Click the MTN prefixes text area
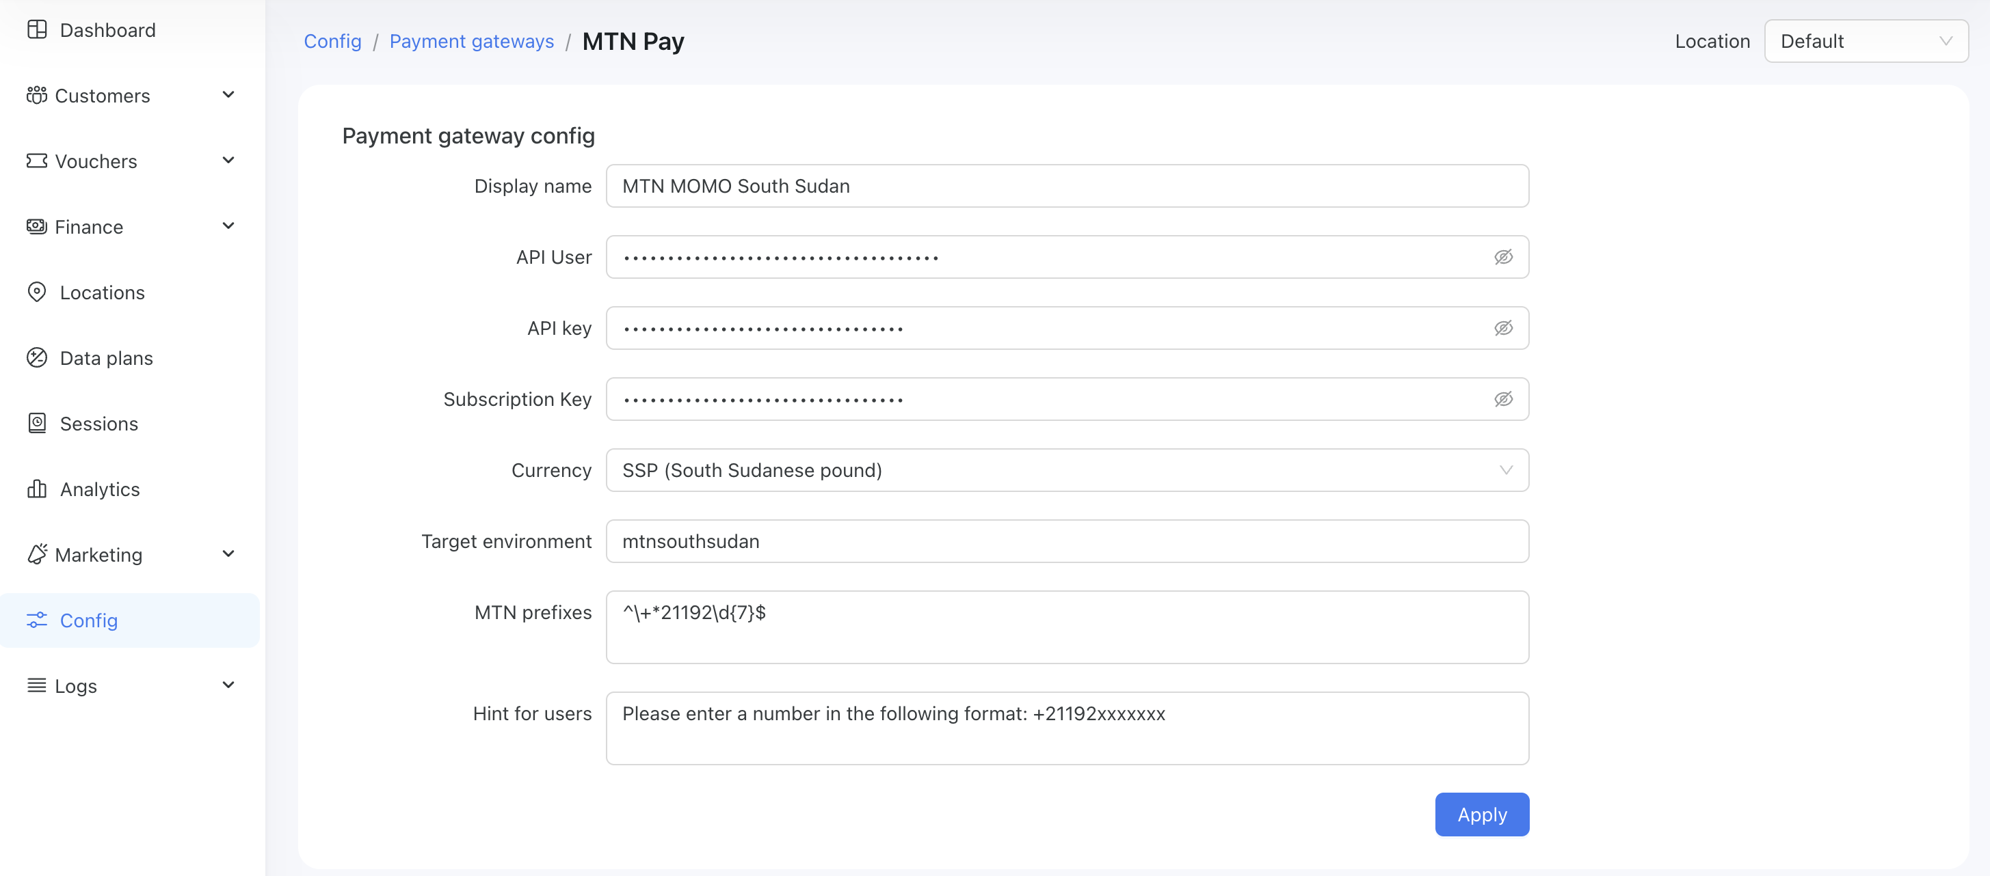 click(x=1067, y=627)
